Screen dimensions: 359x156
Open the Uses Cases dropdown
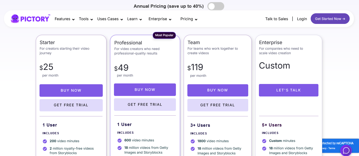110,19
